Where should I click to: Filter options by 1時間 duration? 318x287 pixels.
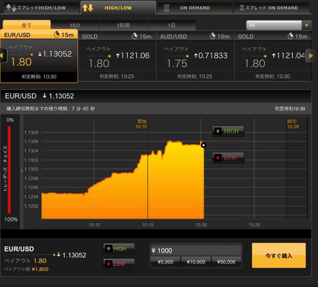pos(123,25)
